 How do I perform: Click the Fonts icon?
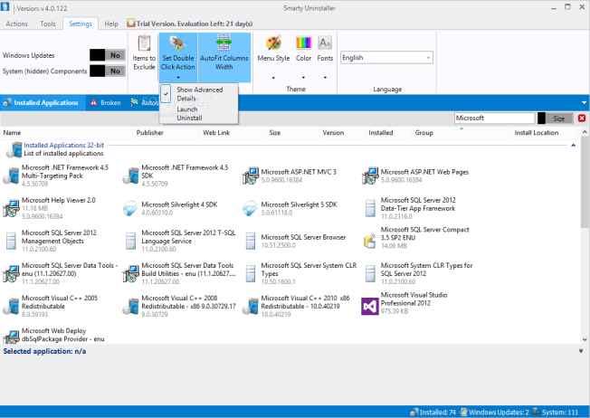(x=325, y=43)
